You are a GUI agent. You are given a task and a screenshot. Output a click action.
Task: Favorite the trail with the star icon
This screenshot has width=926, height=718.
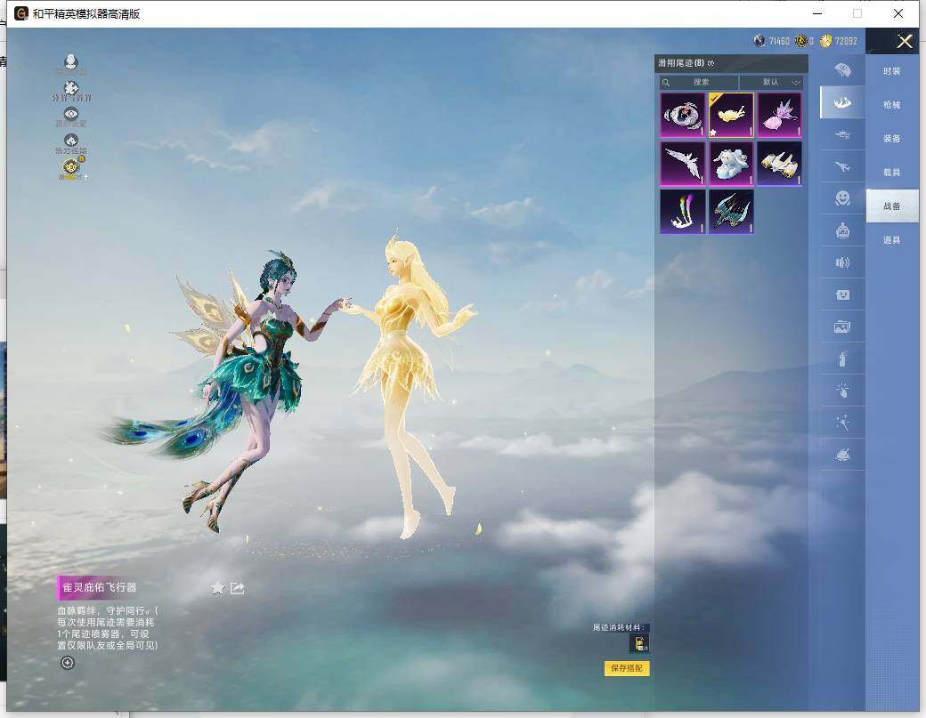pyautogui.click(x=218, y=587)
